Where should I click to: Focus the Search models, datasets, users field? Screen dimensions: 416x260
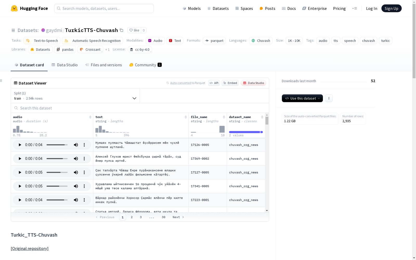click(x=104, y=8)
